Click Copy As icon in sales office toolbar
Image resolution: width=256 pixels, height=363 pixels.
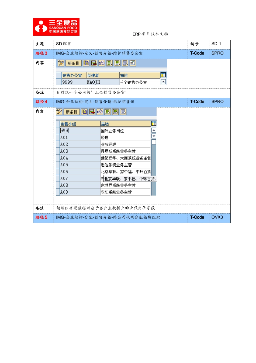(86, 63)
